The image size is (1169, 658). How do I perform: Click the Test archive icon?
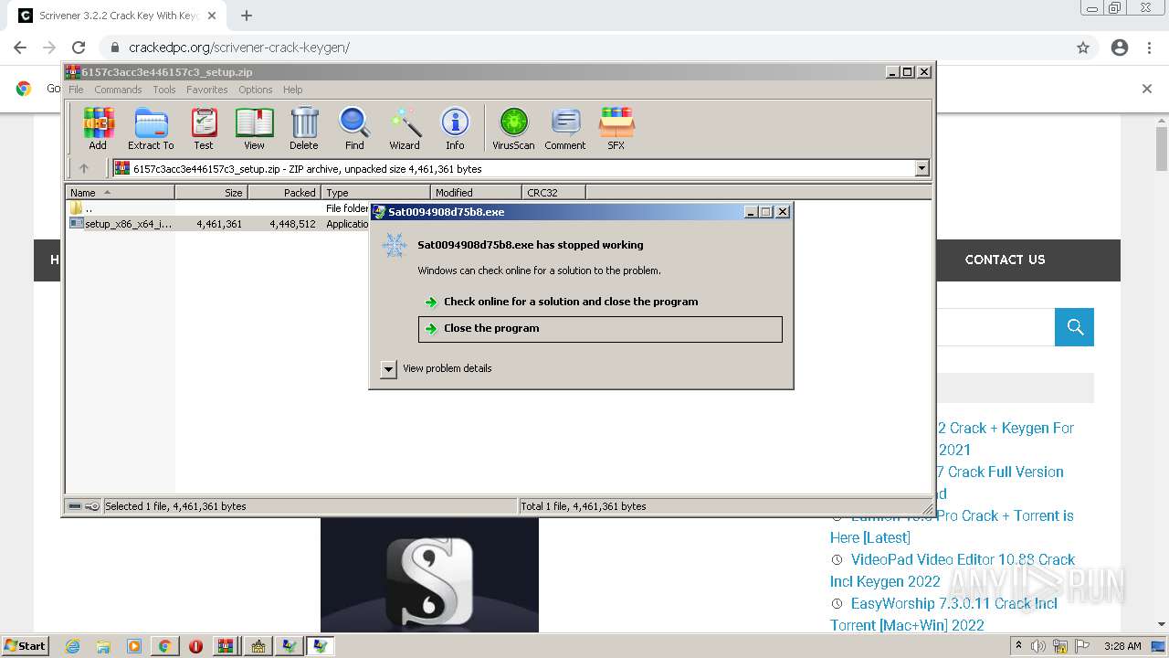204,129
